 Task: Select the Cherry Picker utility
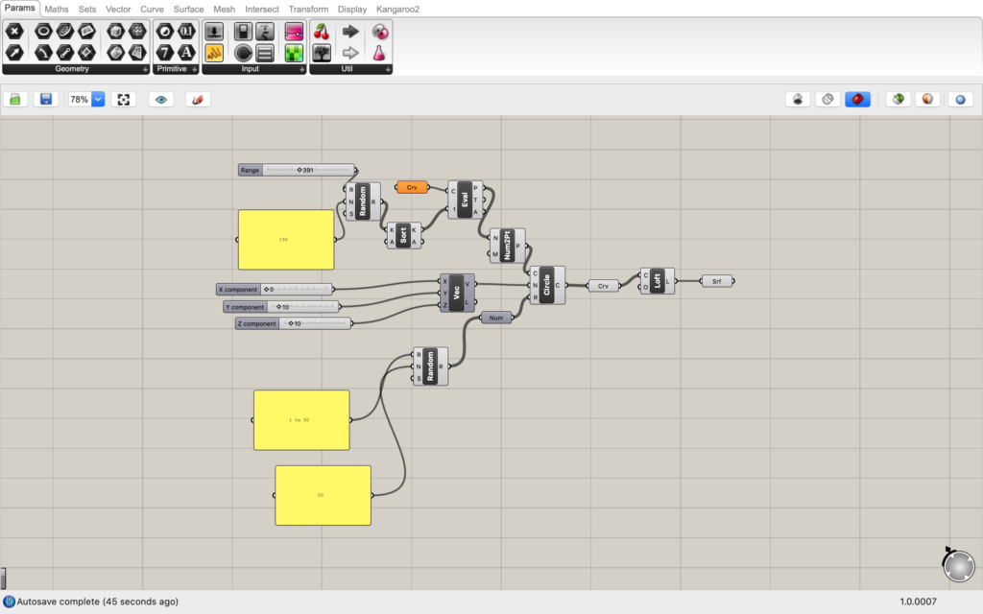point(322,32)
